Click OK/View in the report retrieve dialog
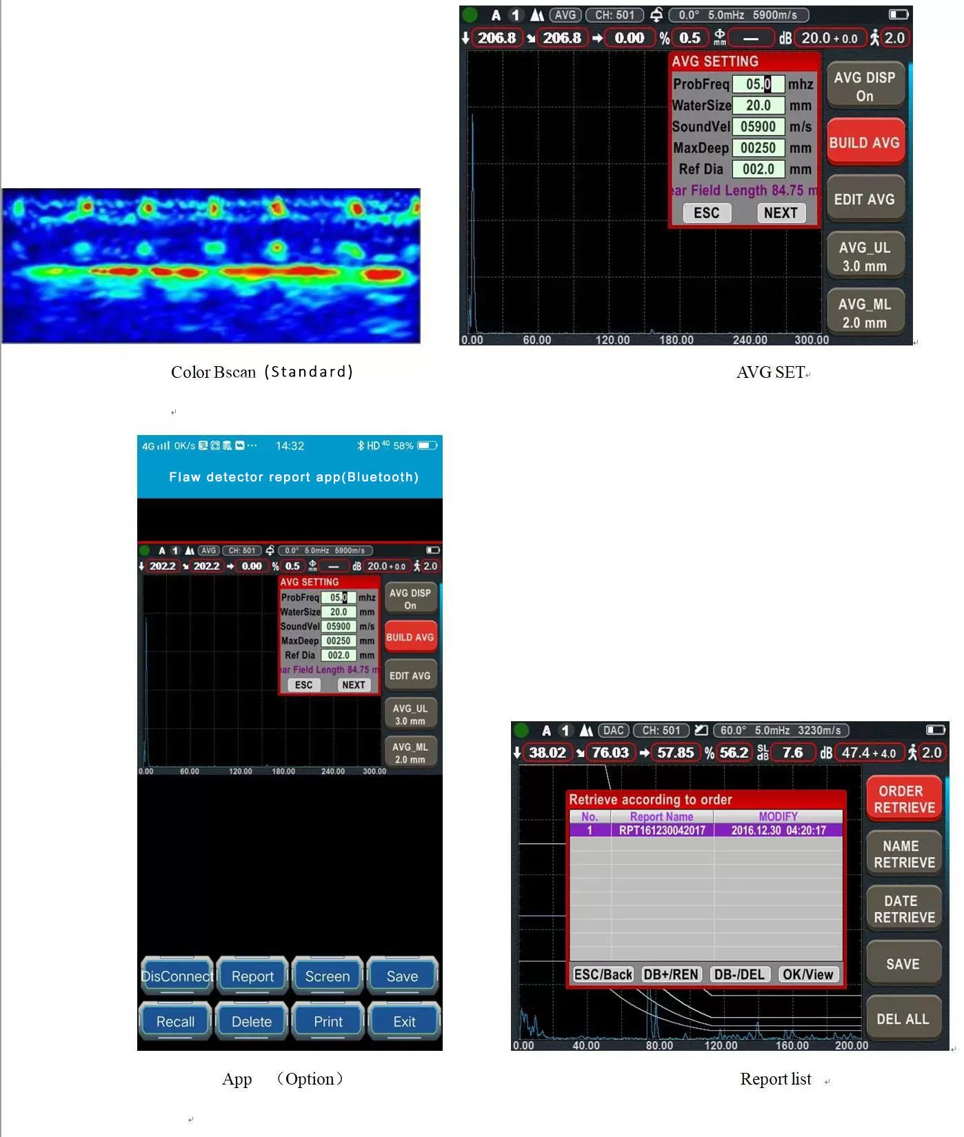 (807, 974)
